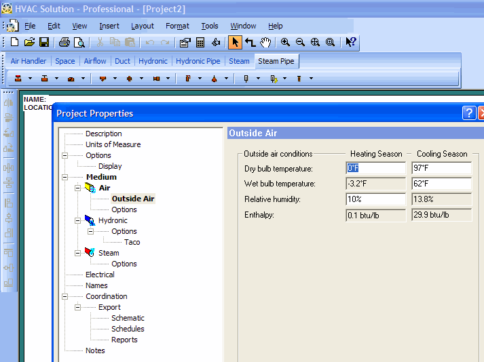Click the Zoom In magnifier
Viewport: 484px width, 362px height.
pyautogui.click(x=285, y=42)
